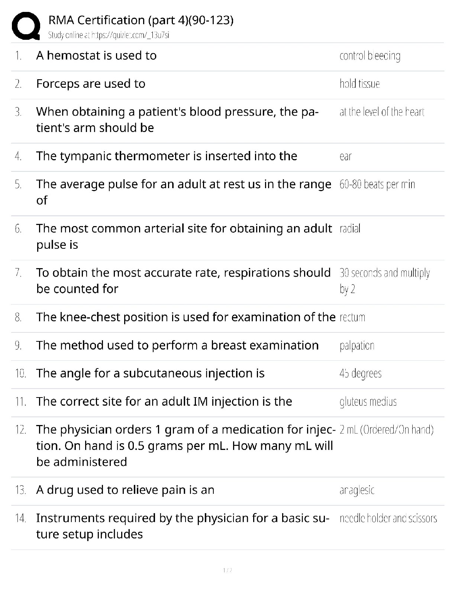Screen dimensions: 455x589
Task: Select question 1 about hemostat
Action: [96, 55]
